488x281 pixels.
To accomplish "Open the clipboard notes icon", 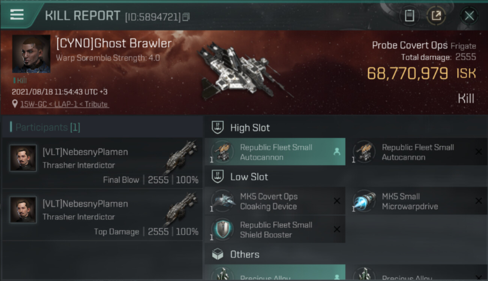I will pos(409,16).
